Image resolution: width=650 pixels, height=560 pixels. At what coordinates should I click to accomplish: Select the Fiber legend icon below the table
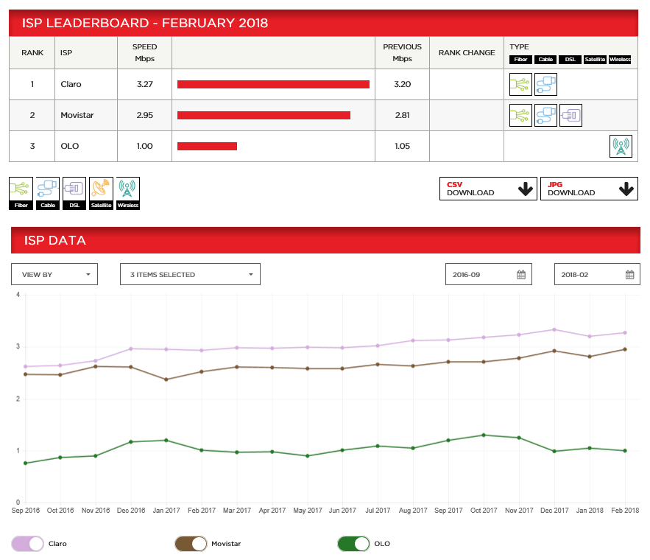pyautogui.click(x=21, y=193)
